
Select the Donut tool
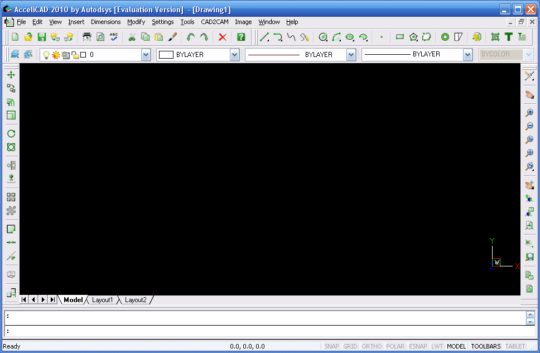445,37
